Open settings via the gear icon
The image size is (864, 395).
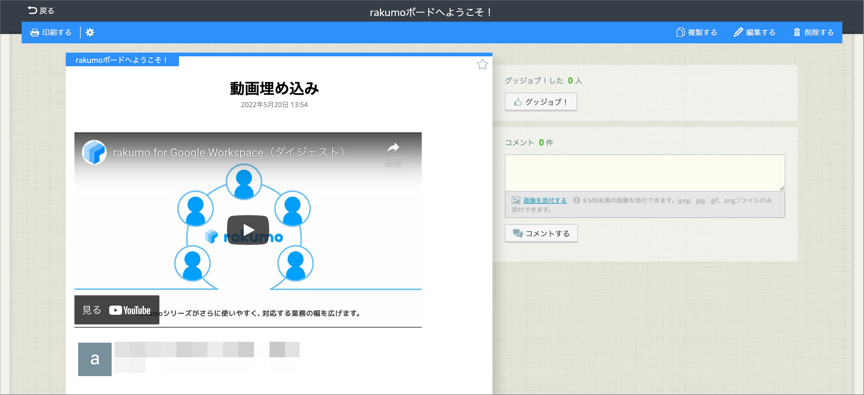[90, 33]
